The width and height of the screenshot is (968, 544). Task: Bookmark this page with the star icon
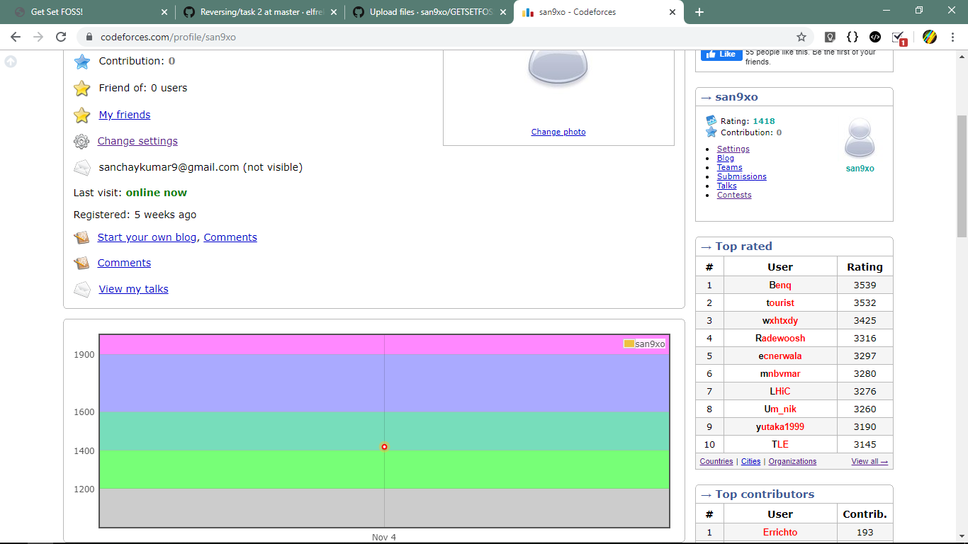(801, 37)
